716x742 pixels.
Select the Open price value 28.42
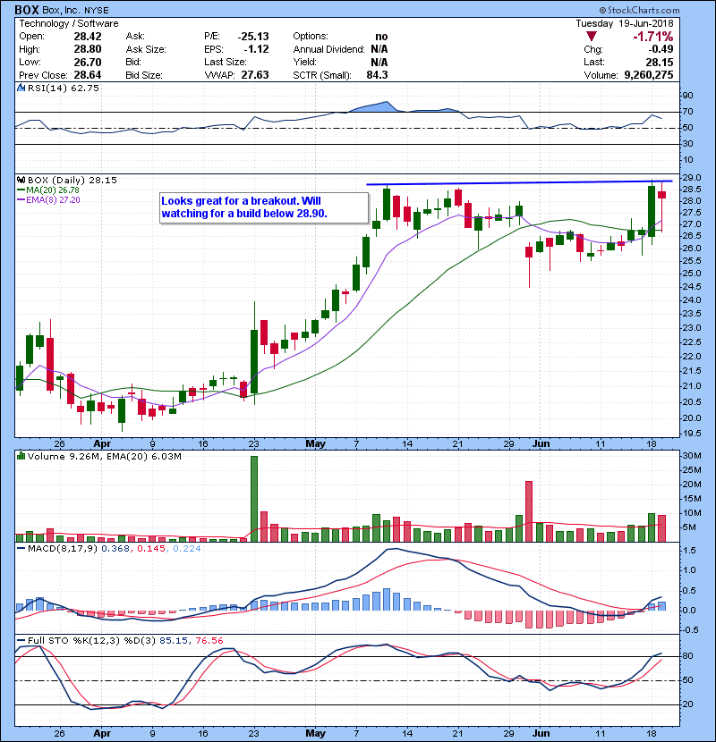[x=88, y=36]
